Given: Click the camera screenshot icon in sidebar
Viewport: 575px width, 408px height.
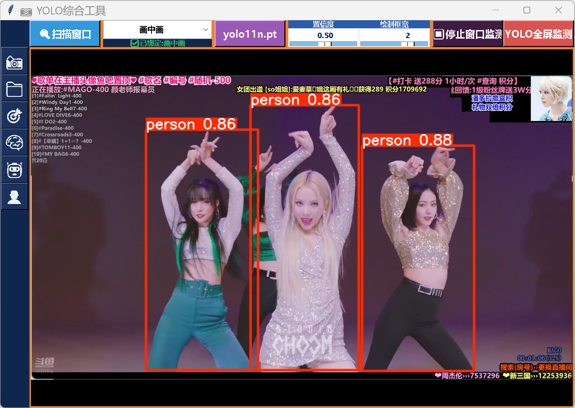Looking at the screenshot, I should [14, 62].
